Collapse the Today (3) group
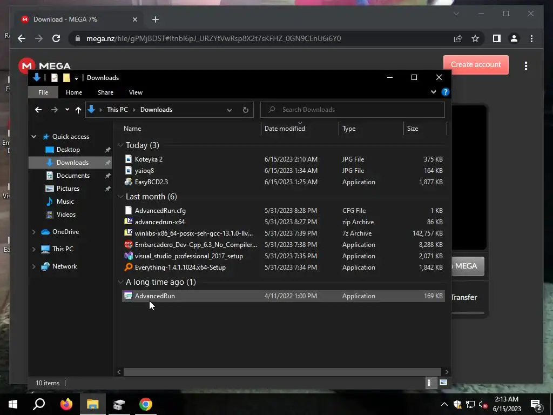553x415 pixels. coord(120,145)
